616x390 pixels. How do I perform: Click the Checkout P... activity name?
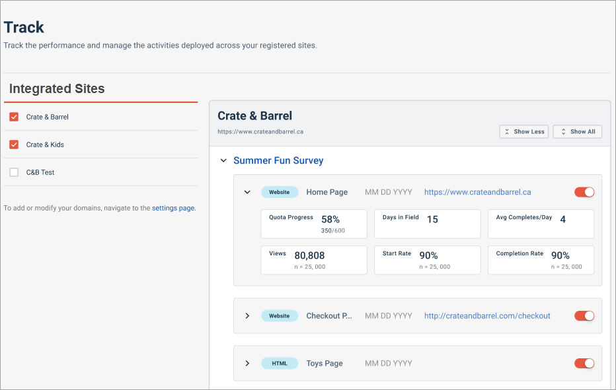tap(329, 316)
